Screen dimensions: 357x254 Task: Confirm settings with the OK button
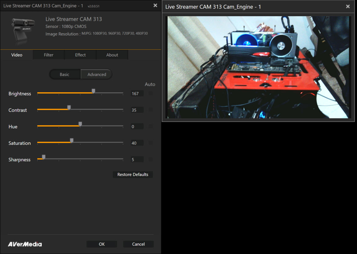(102, 244)
